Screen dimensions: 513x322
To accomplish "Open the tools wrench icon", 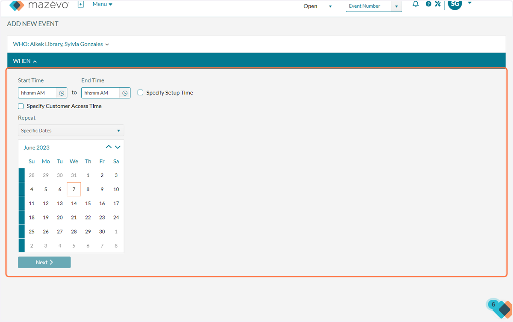I will coord(438,4).
